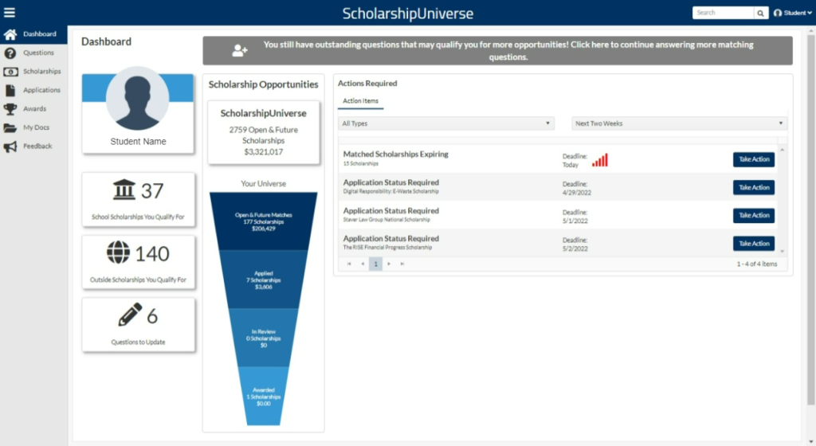Go to previous page of action items

click(x=363, y=264)
